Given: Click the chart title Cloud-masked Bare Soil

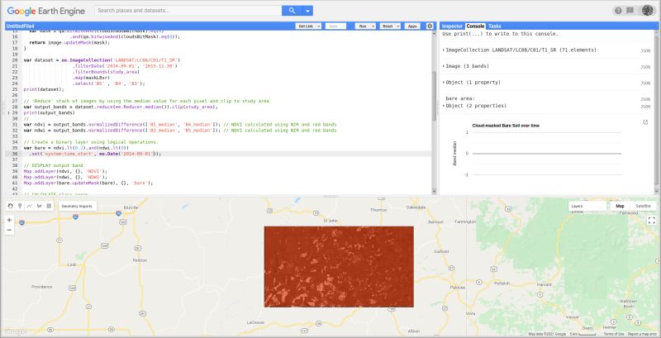Looking at the screenshot, I should pyautogui.click(x=506, y=126).
